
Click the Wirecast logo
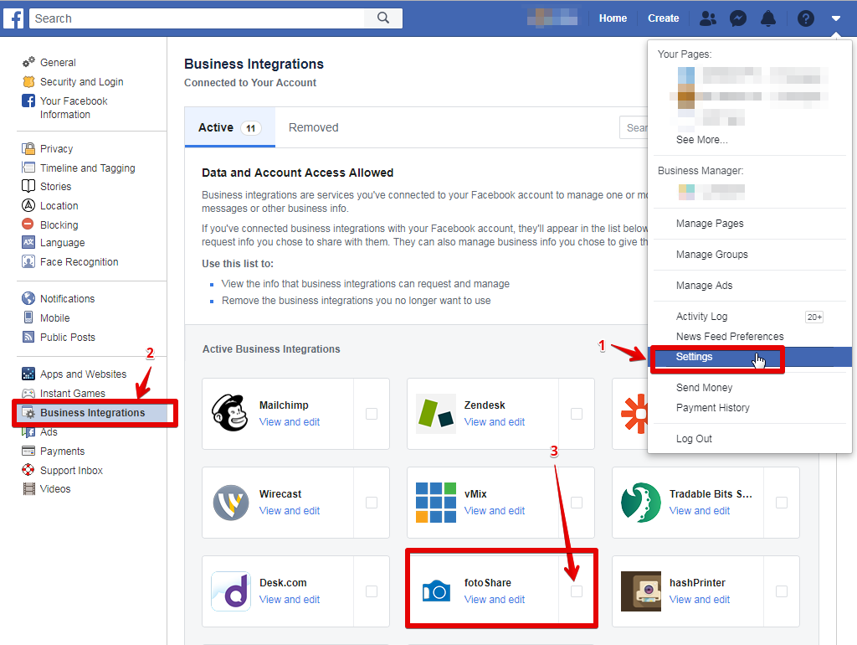(231, 503)
